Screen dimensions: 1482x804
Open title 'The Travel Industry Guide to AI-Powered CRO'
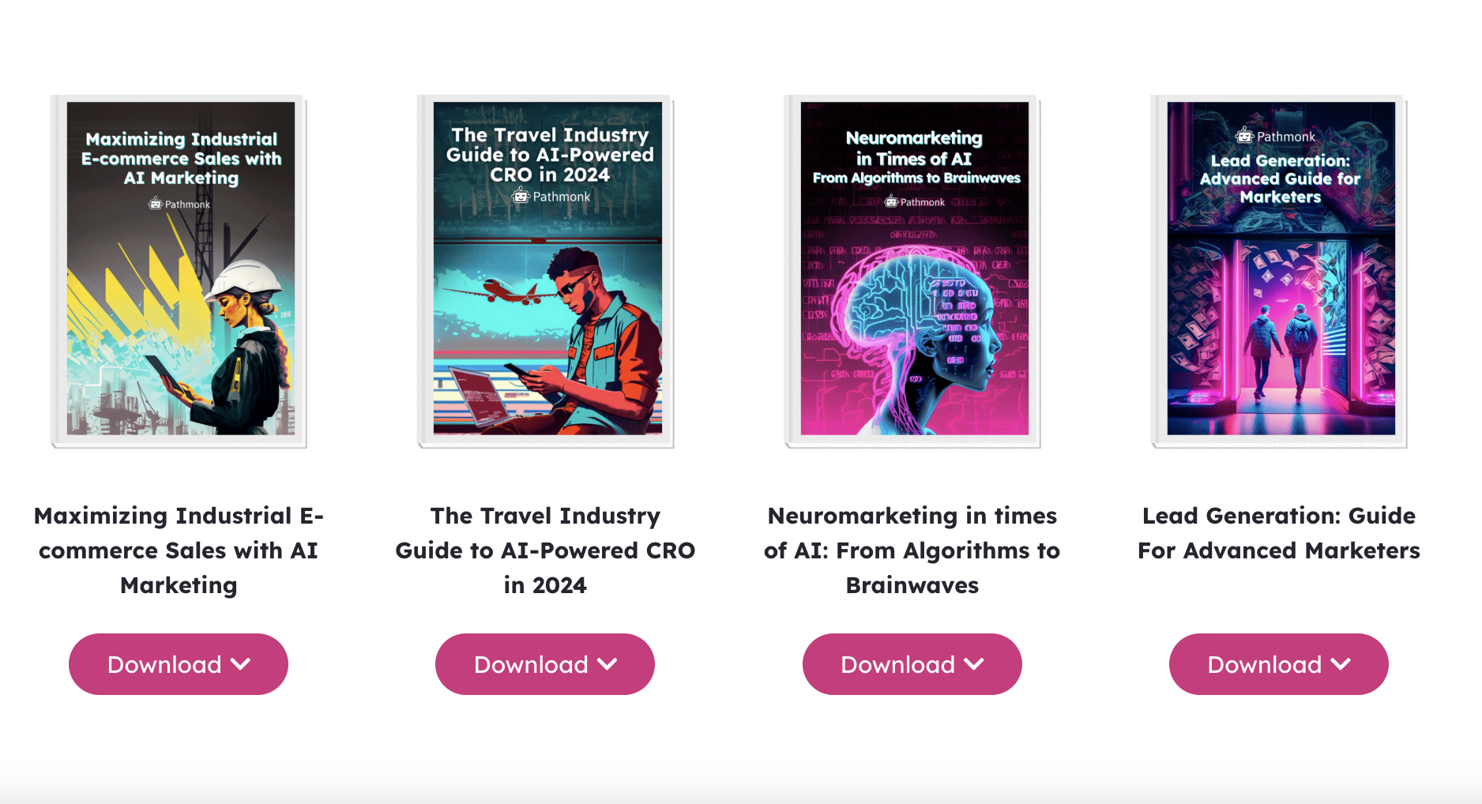pyautogui.click(x=545, y=550)
